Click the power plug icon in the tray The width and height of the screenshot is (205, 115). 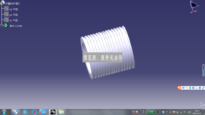pos(158,112)
